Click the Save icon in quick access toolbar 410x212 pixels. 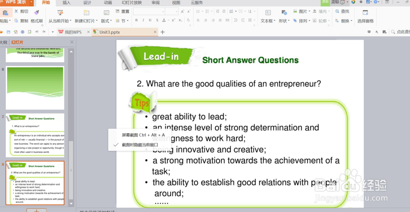click(8, 32)
